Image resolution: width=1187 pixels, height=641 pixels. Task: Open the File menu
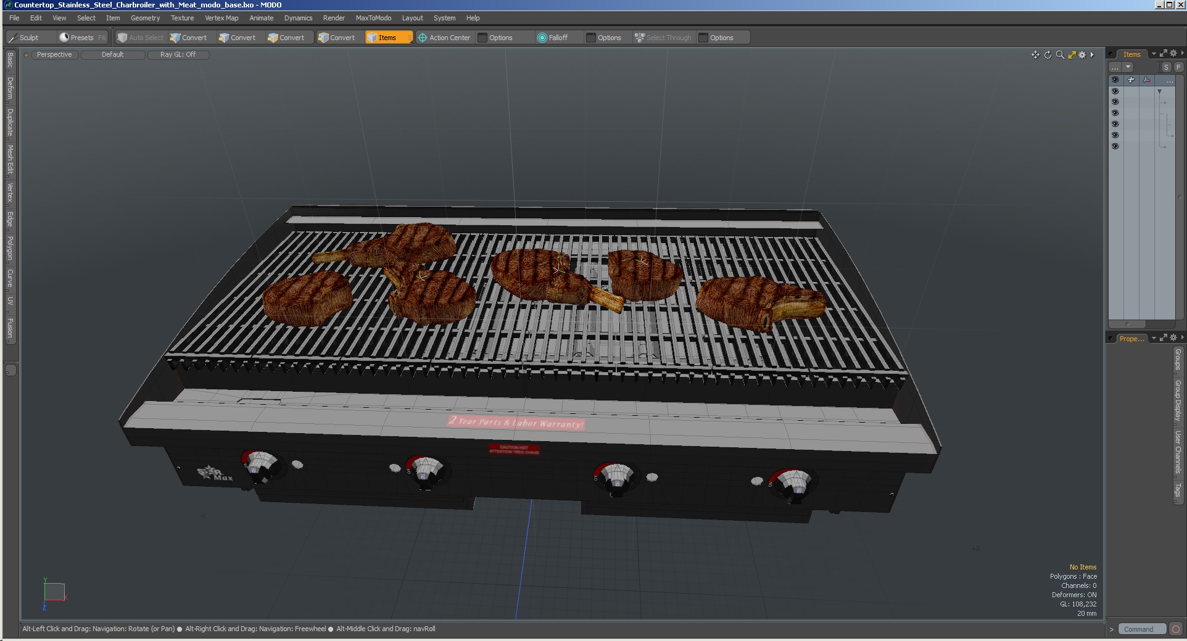click(14, 18)
